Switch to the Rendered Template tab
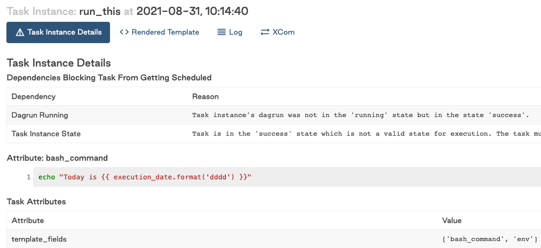 coord(159,32)
